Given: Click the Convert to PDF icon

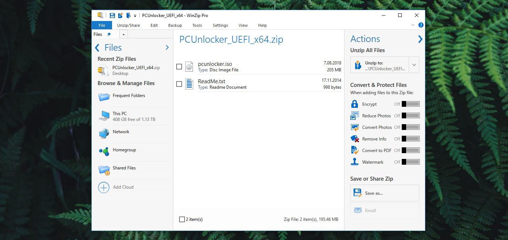Looking at the screenshot, I should (x=355, y=150).
